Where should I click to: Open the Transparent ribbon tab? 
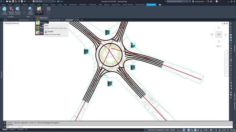coord(73,5)
